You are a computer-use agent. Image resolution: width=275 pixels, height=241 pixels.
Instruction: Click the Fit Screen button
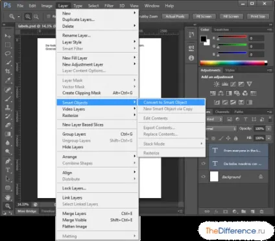click(204, 16)
